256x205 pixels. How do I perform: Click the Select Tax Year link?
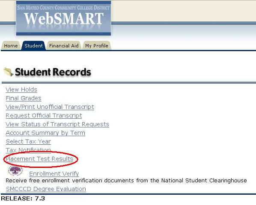pyautogui.click(x=28, y=141)
